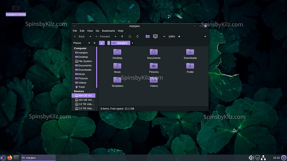Open the Go menu
Image resolution: width=287 pixels, height=161 pixels.
97,31
